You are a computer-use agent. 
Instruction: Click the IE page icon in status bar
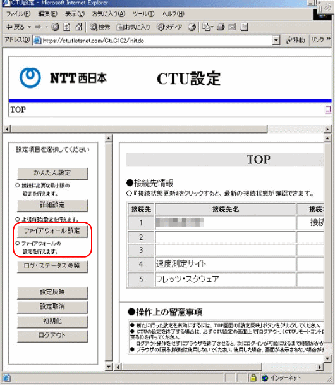tap(6, 377)
